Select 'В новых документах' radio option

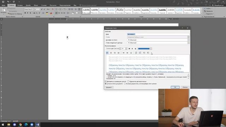tap(125, 84)
